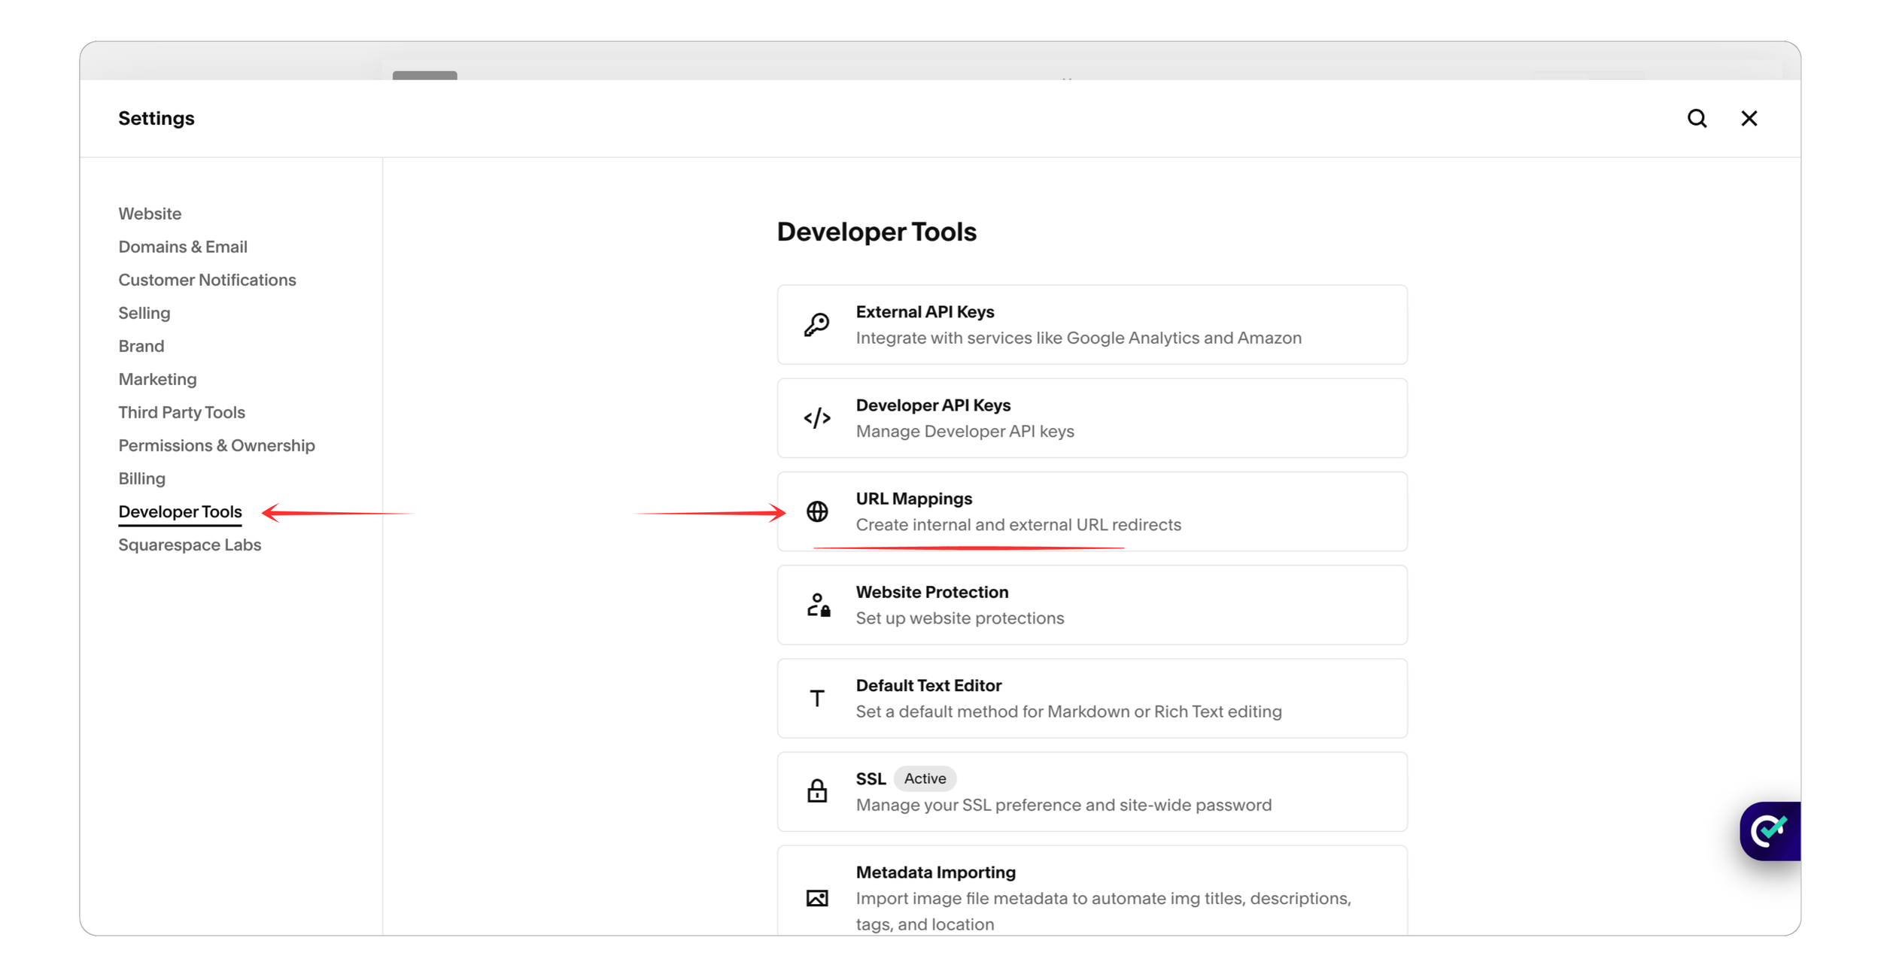Click the T icon for Default Text Editor
1881x977 pixels.
click(x=816, y=699)
